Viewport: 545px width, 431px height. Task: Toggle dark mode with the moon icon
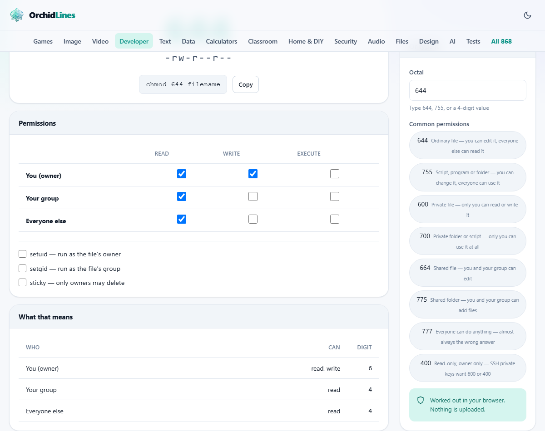(527, 15)
